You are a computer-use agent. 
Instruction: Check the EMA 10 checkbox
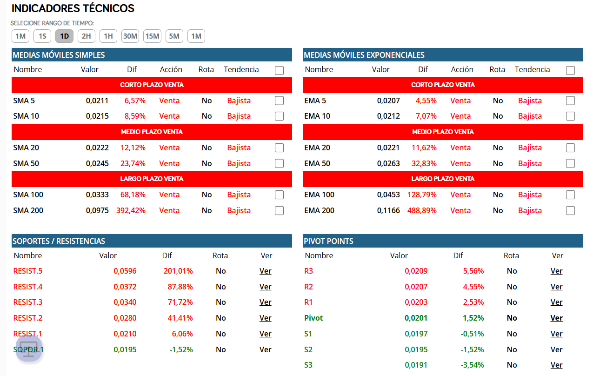click(570, 116)
